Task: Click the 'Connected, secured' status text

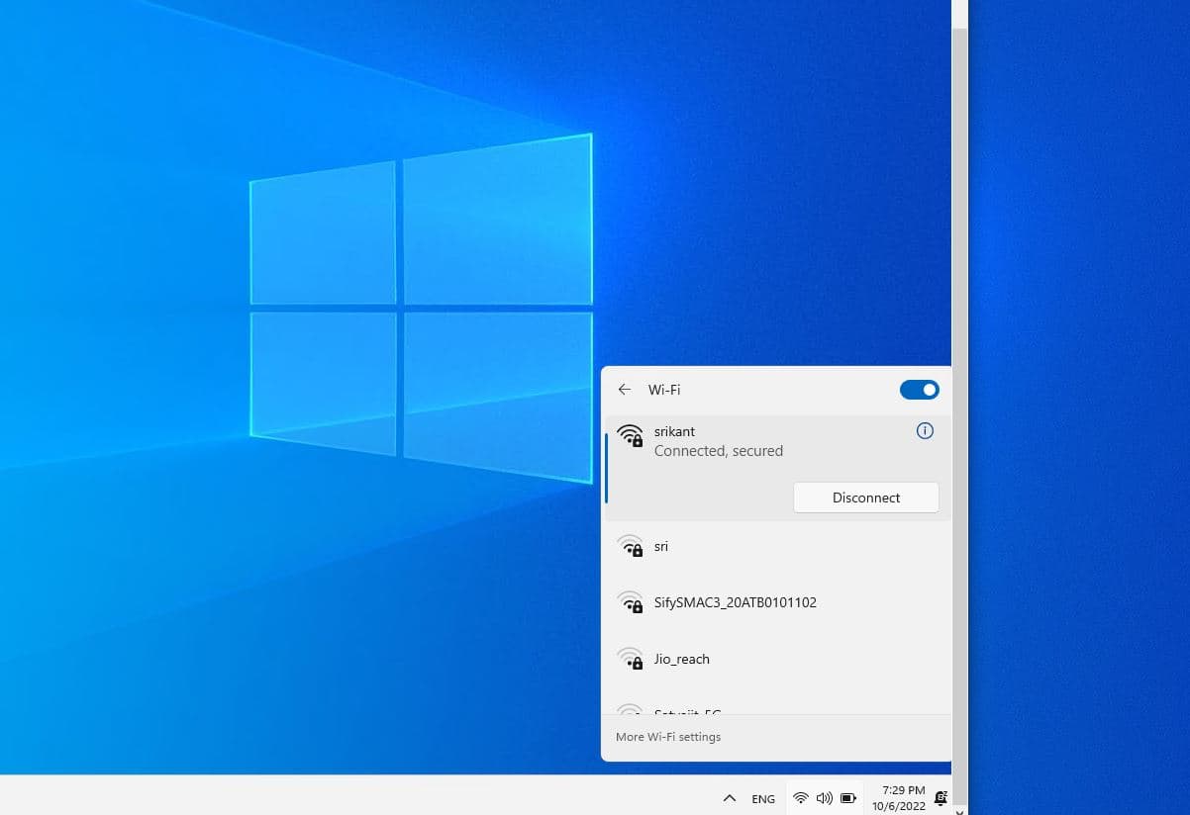Action: click(719, 451)
